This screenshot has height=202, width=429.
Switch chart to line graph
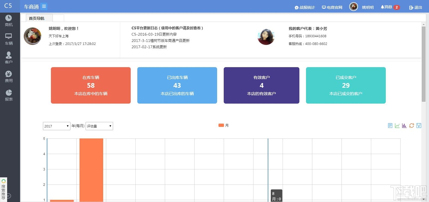click(x=397, y=126)
